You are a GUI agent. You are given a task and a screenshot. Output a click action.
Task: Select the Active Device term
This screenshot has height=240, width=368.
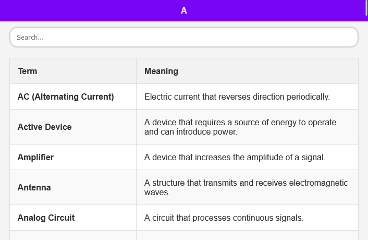45,127
